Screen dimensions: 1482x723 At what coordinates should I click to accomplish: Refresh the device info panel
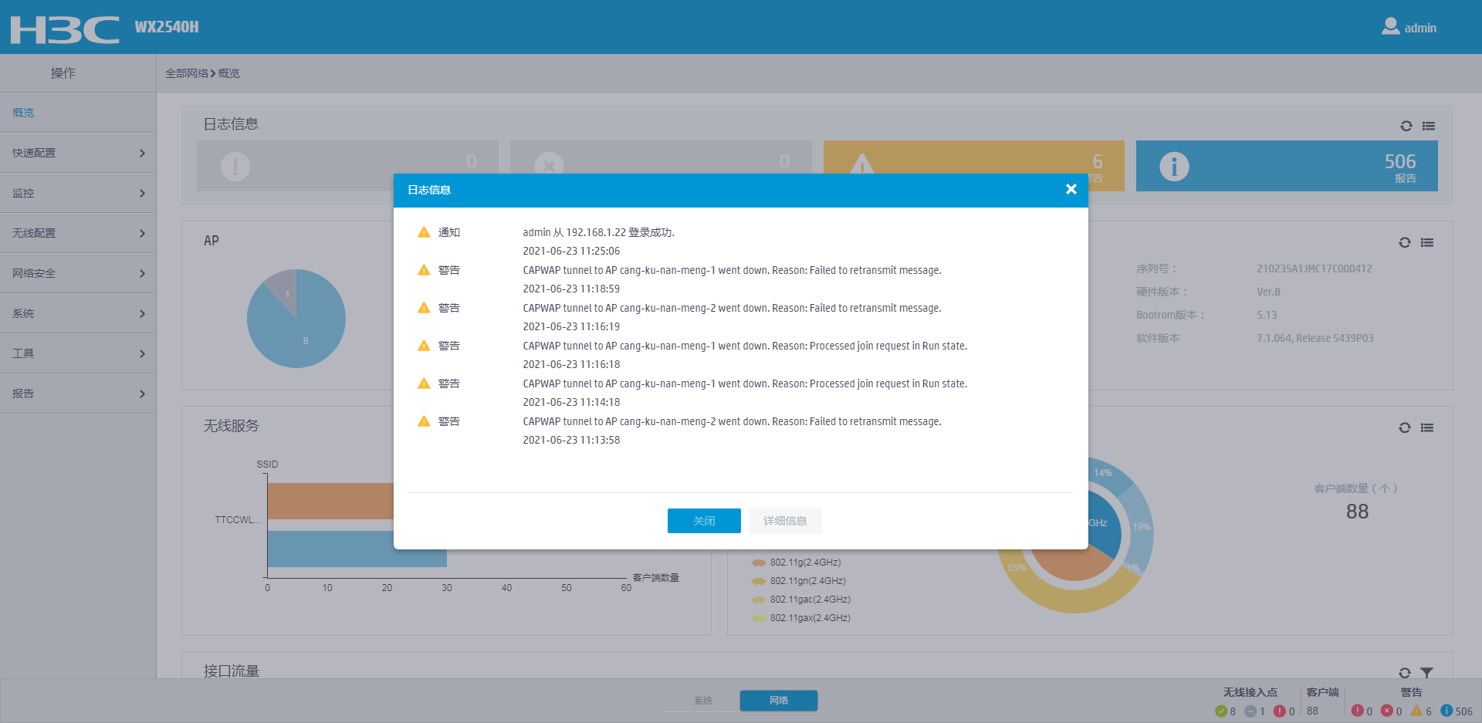1405,242
